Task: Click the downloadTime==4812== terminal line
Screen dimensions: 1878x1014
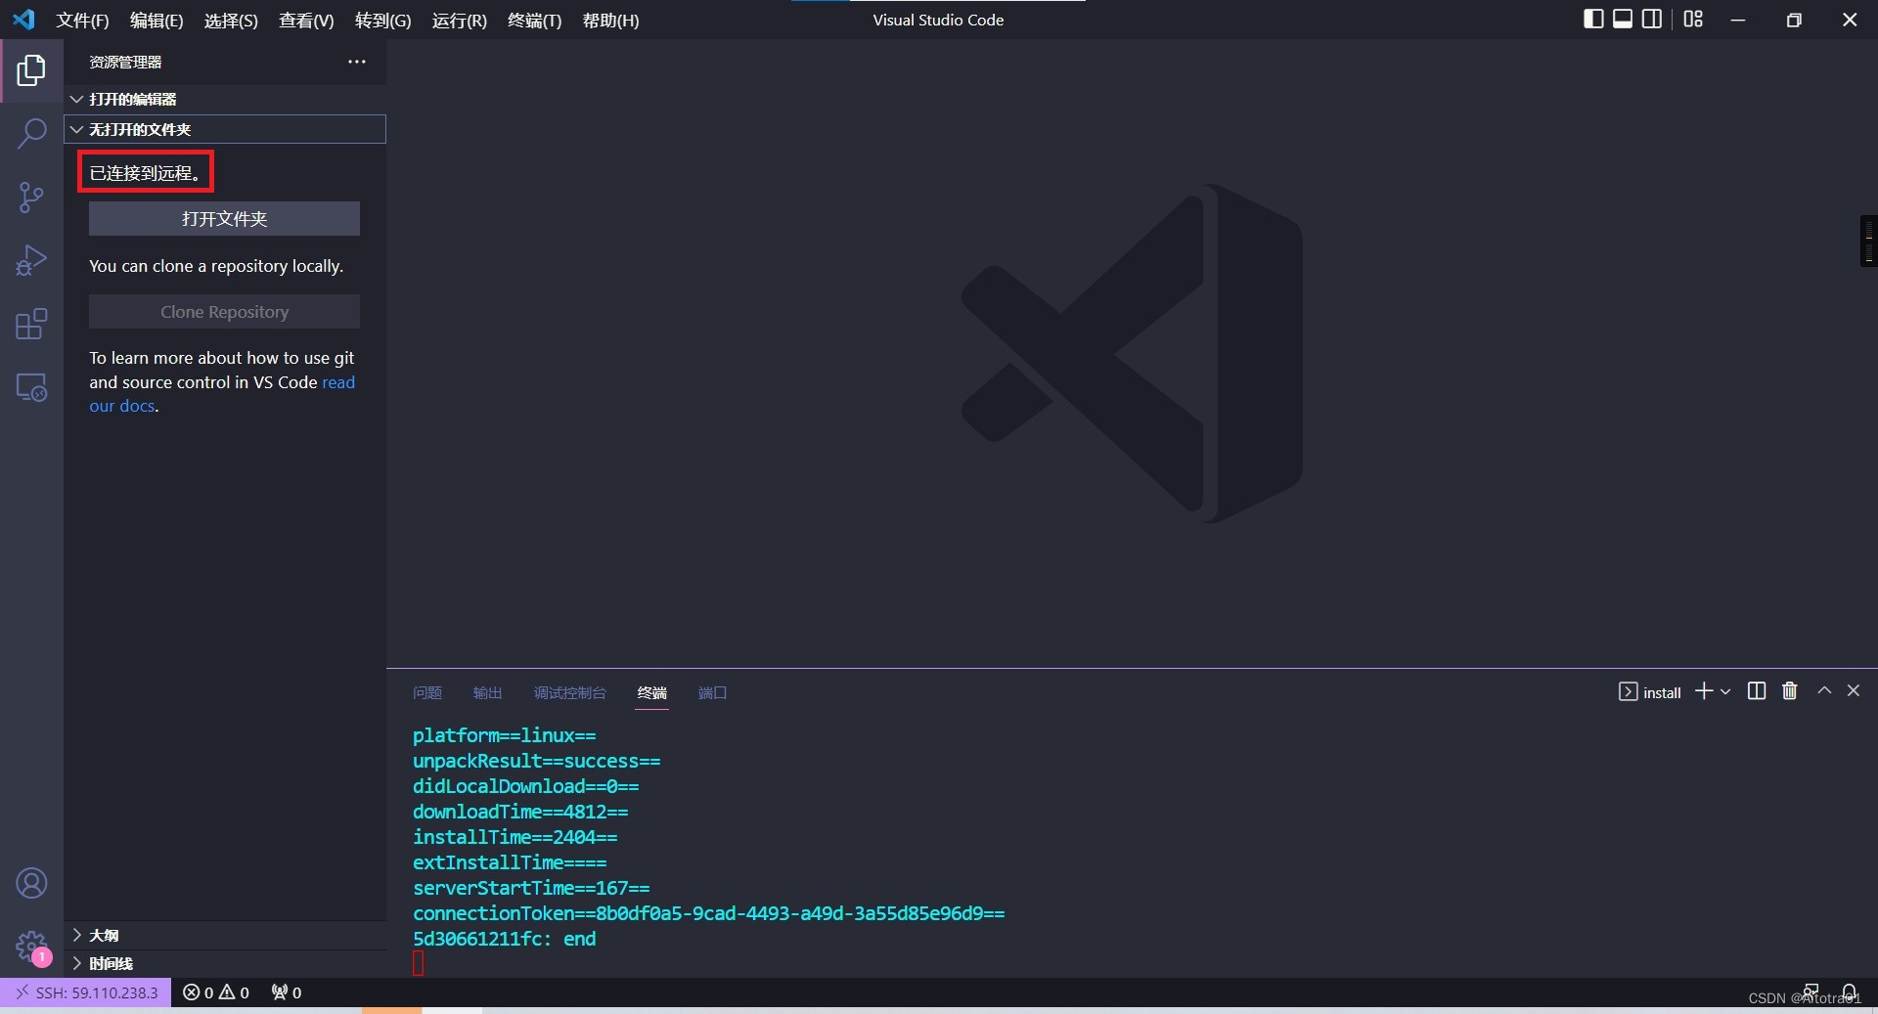Action: 520,812
